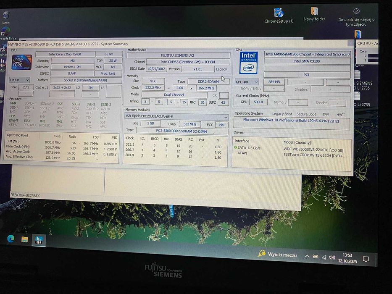Click the 332.5 MHz memory clock field
Screen dimensions: 392x294
click(x=153, y=88)
